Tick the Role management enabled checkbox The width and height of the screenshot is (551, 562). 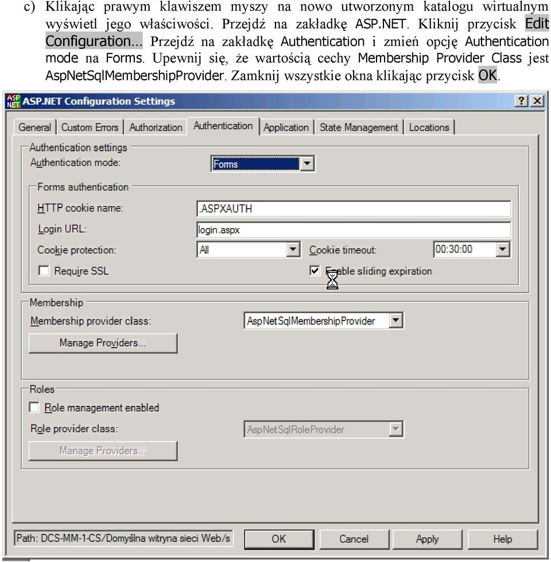(34, 407)
